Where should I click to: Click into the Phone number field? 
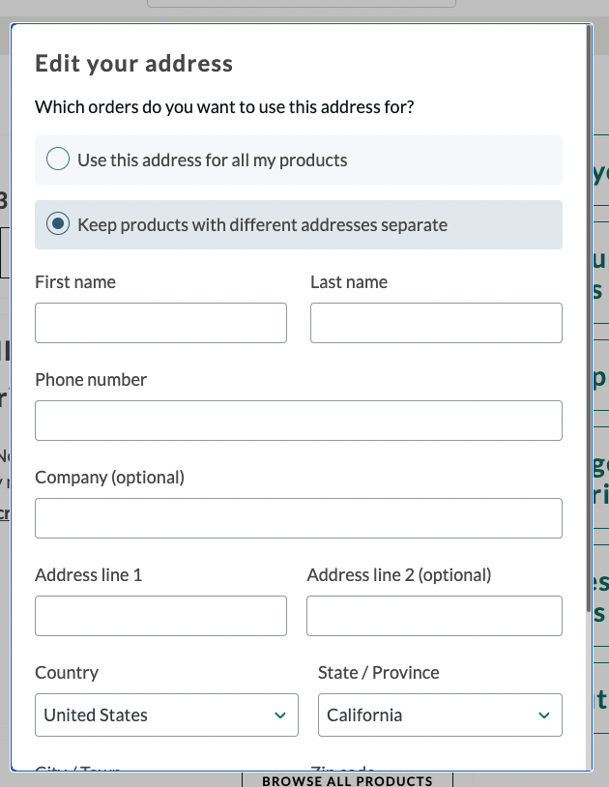pyautogui.click(x=298, y=421)
